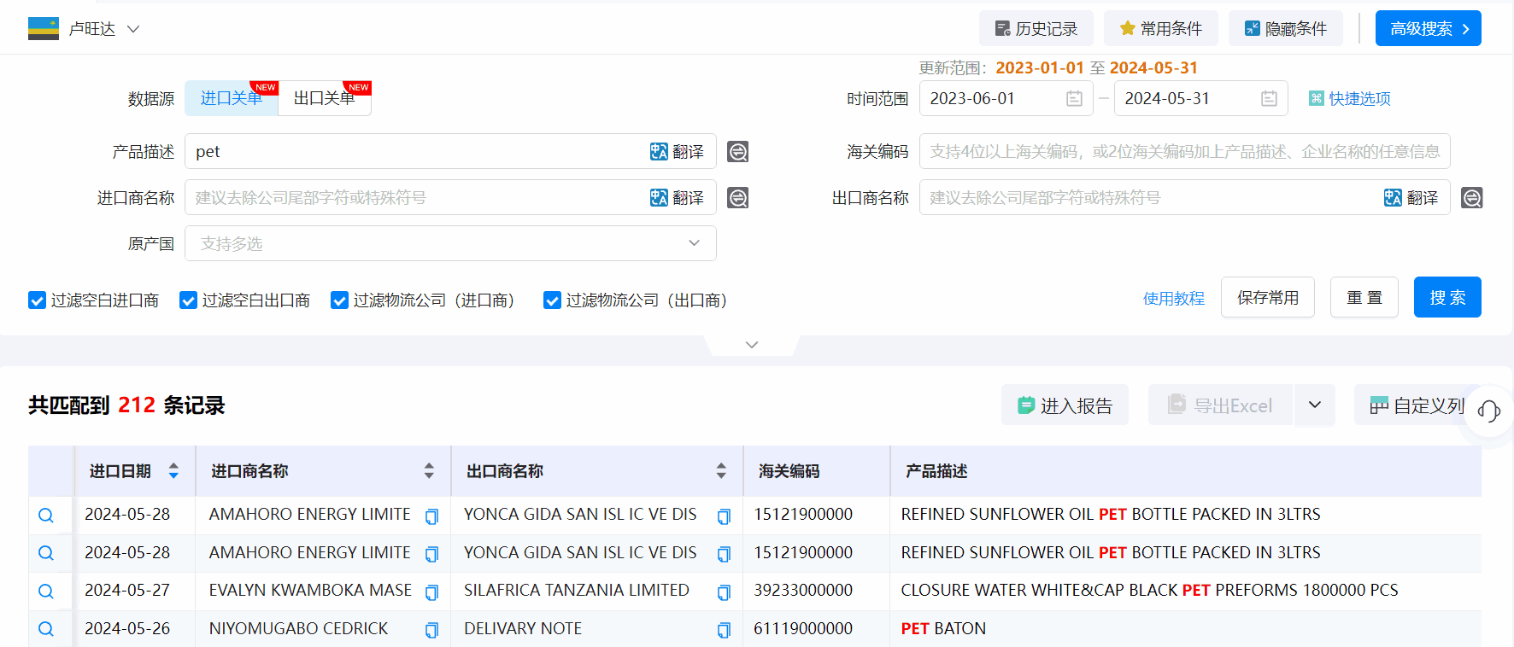
Task: Disable 过滤物流公司（出口商）checkbox
Action: click(x=552, y=300)
